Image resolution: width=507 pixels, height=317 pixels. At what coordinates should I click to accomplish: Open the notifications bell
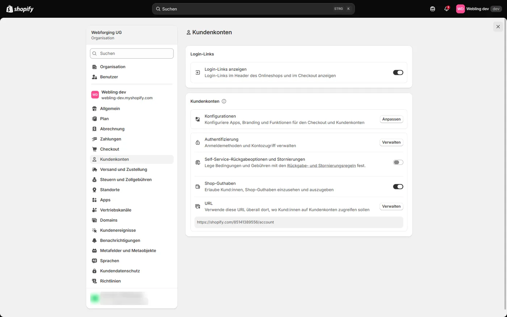tap(447, 9)
